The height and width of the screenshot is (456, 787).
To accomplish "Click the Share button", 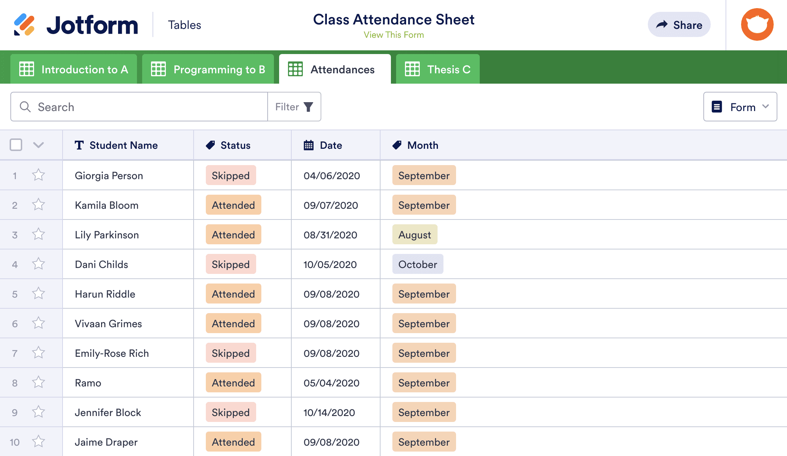I will tap(679, 25).
